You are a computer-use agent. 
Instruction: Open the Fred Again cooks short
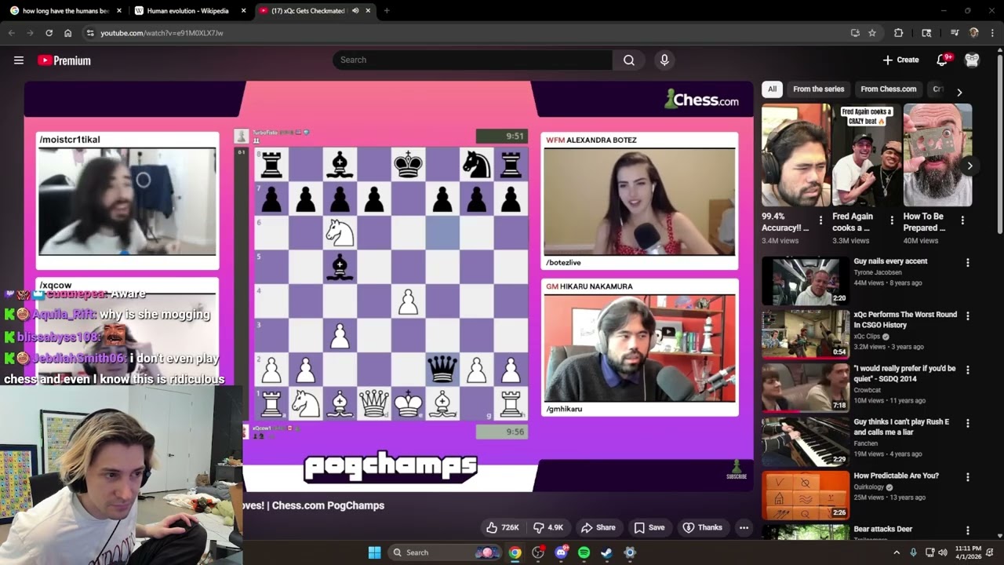[x=867, y=155]
